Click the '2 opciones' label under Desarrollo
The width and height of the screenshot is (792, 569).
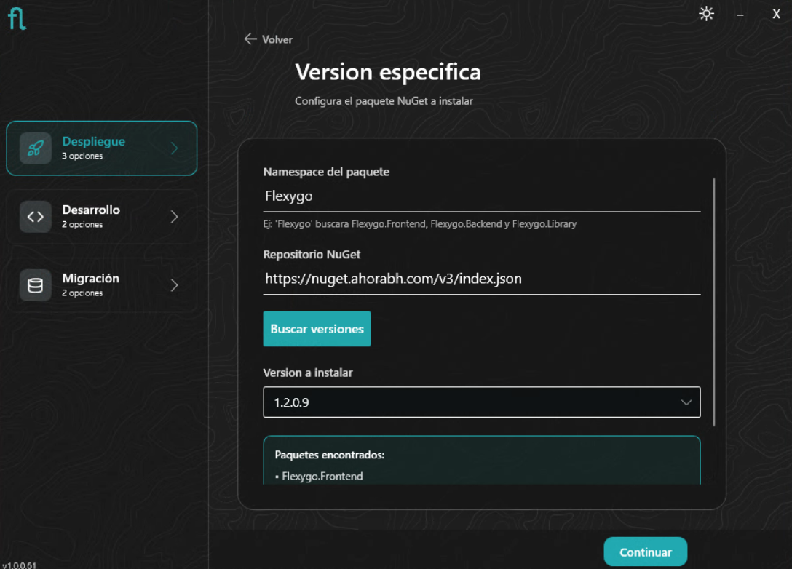tap(82, 225)
